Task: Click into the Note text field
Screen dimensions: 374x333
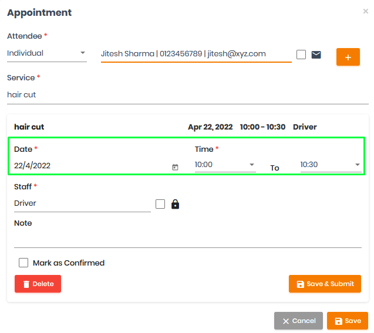Action: tap(188, 239)
